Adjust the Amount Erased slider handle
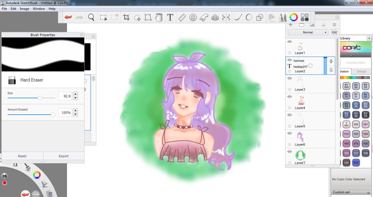This screenshot has width=373, height=197. coord(53,114)
